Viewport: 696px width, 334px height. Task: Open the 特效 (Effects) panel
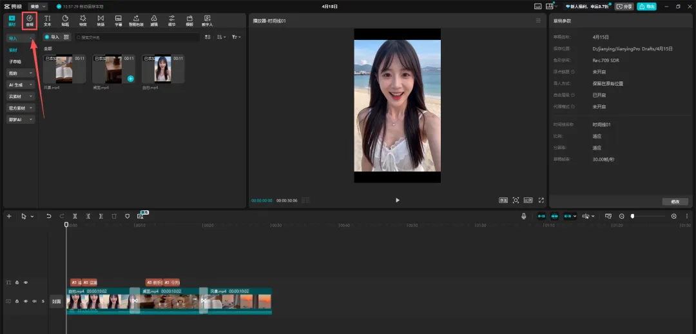point(82,20)
